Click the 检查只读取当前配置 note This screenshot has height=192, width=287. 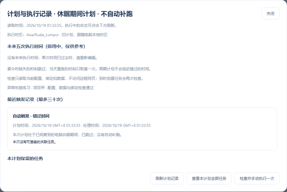(x=75, y=79)
